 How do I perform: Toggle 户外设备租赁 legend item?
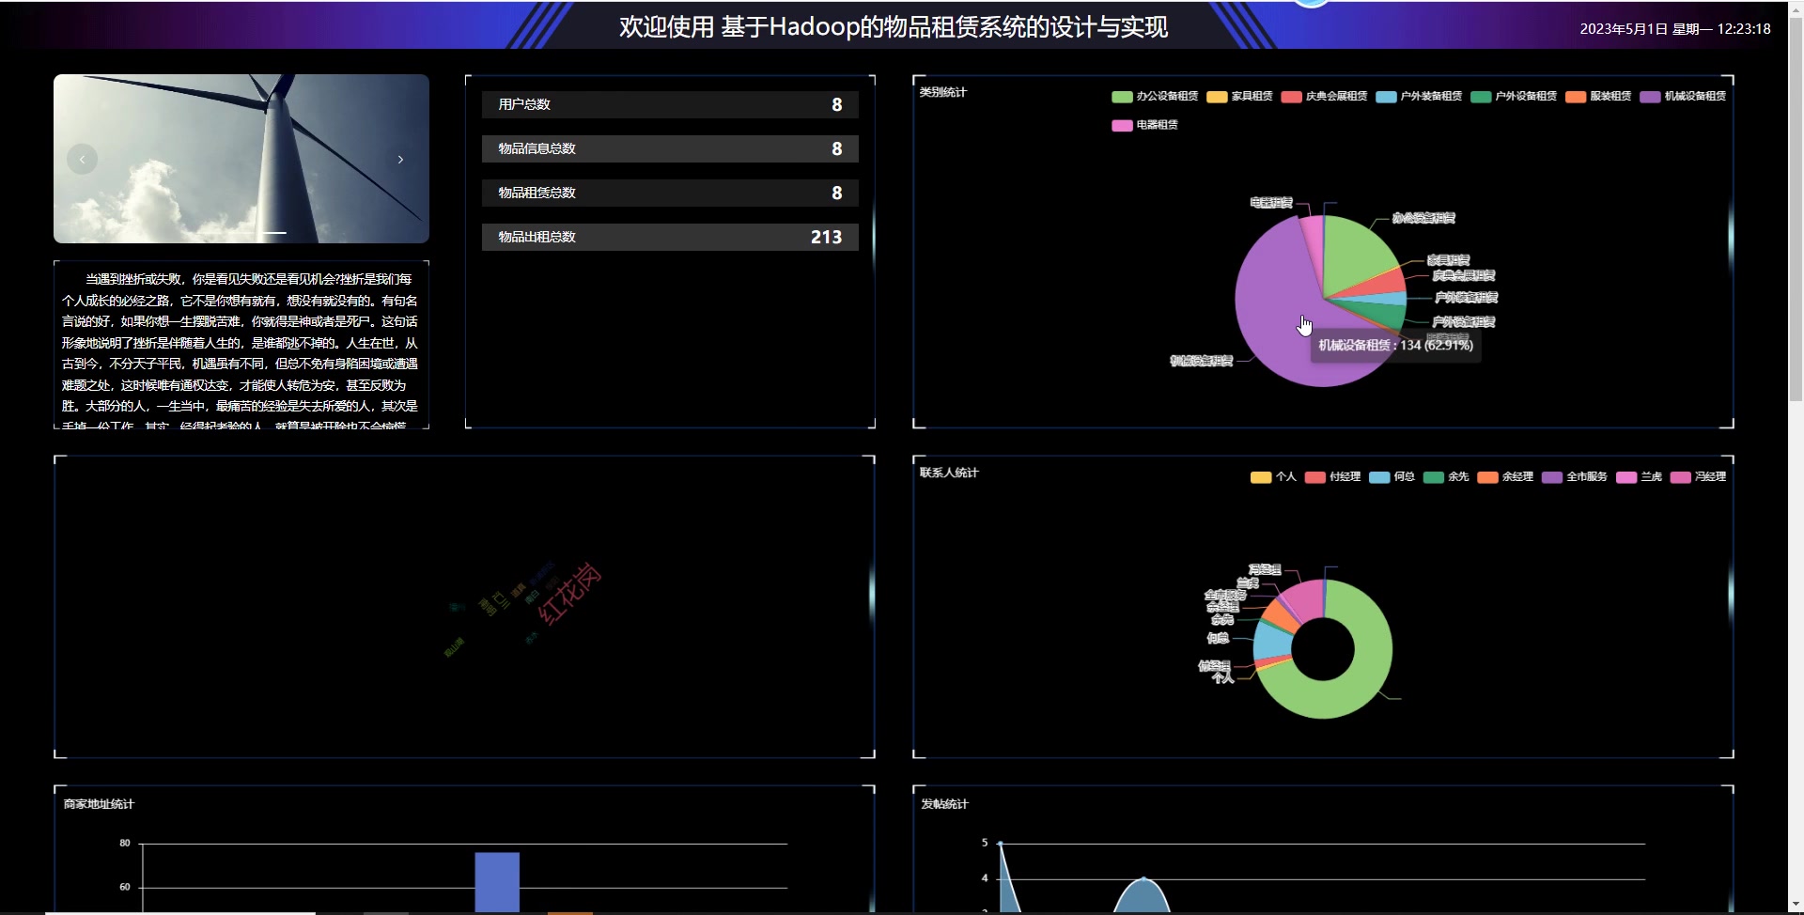(x=1514, y=97)
